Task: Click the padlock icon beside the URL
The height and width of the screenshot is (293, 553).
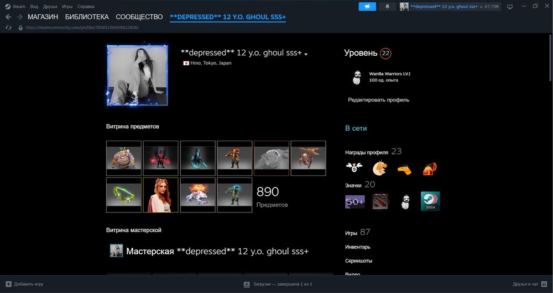Action: click(20, 28)
